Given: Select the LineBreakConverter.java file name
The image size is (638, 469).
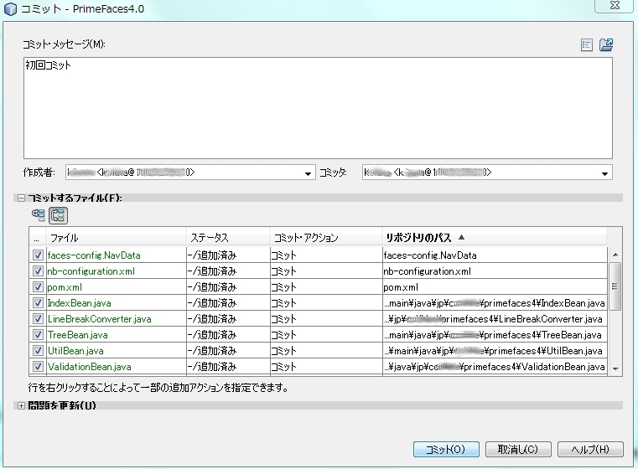Looking at the screenshot, I should [100, 318].
